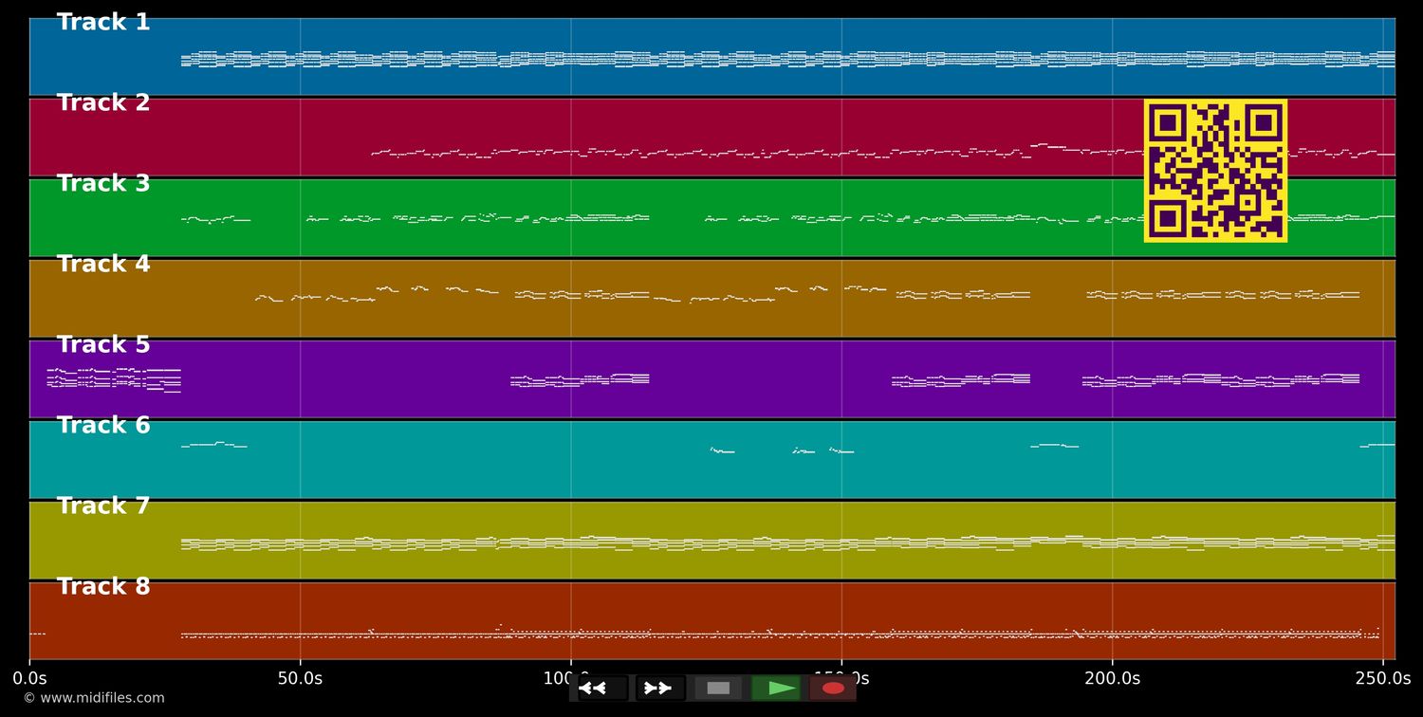
Task: Select the Track 4 label
Action: point(102,264)
